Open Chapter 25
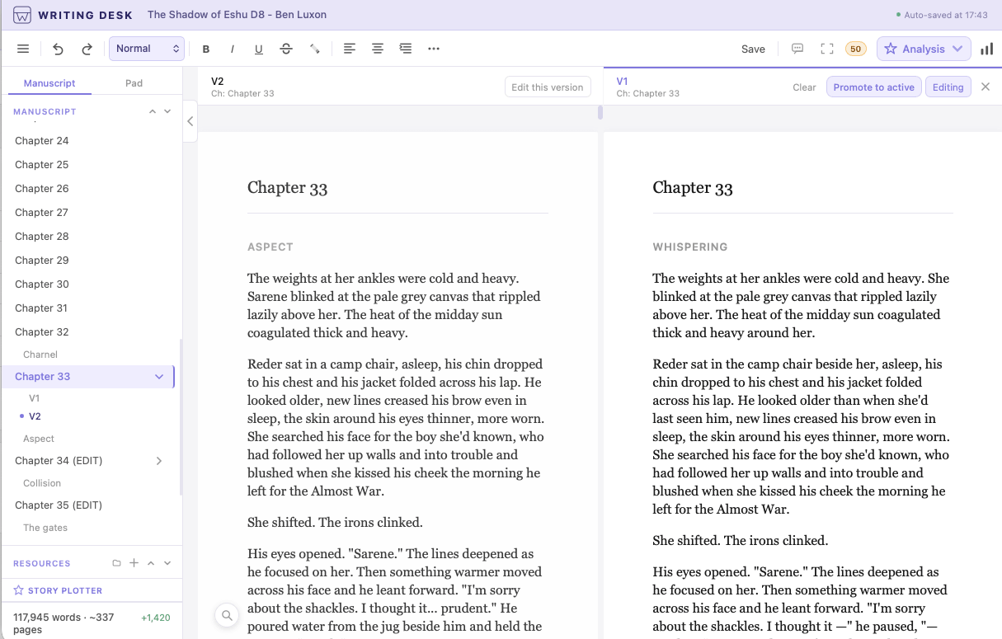1002x639 pixels. coord(42,165)
